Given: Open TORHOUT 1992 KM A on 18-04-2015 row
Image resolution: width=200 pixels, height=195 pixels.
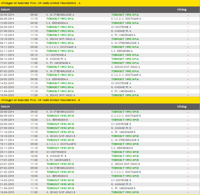Looking at the screenshot, I should point(125,95).
